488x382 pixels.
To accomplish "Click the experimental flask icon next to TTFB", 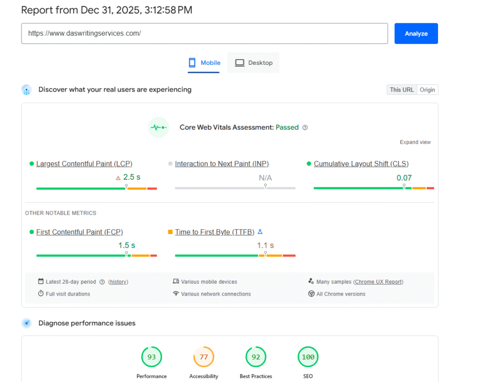I will click(260, 231).
